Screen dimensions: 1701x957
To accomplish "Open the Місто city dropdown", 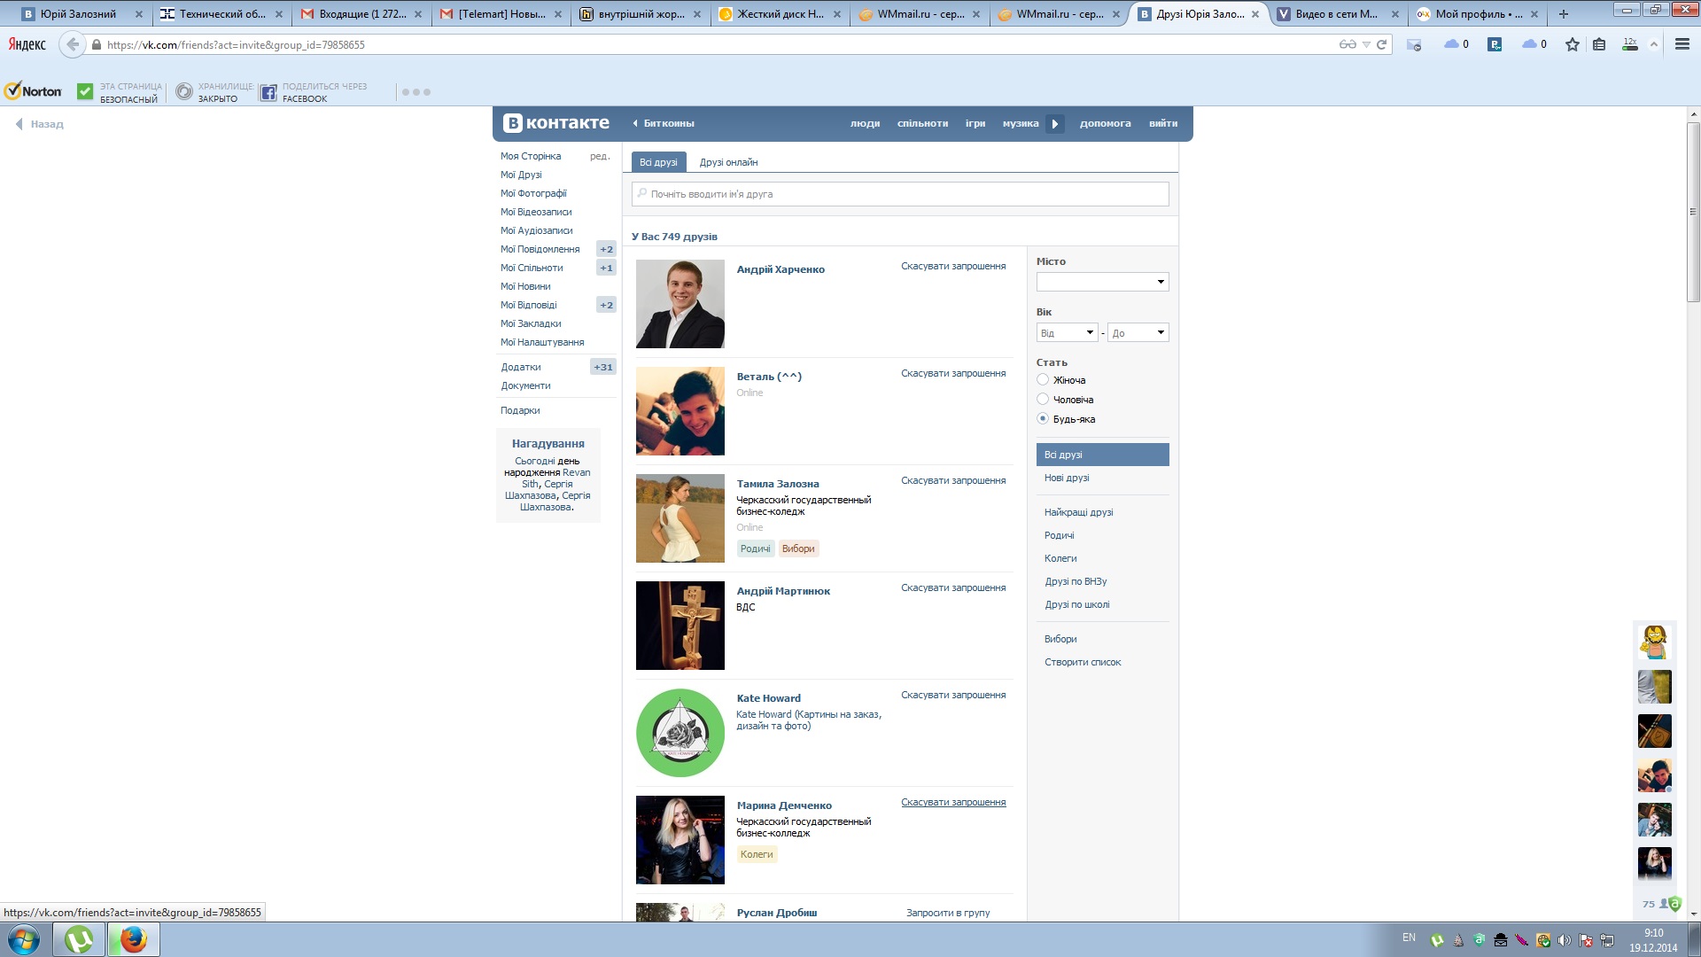I will coord(1102,282).
